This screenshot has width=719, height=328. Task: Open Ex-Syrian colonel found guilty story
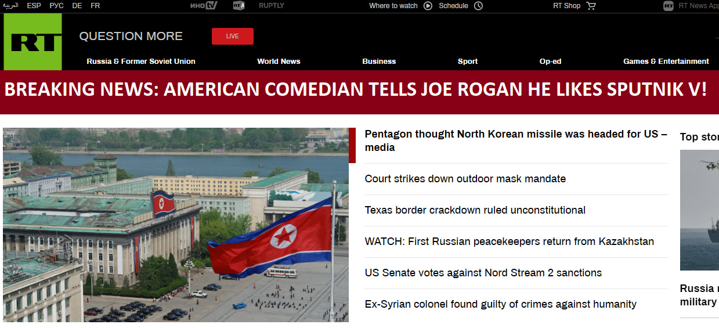tap(501, 304)
